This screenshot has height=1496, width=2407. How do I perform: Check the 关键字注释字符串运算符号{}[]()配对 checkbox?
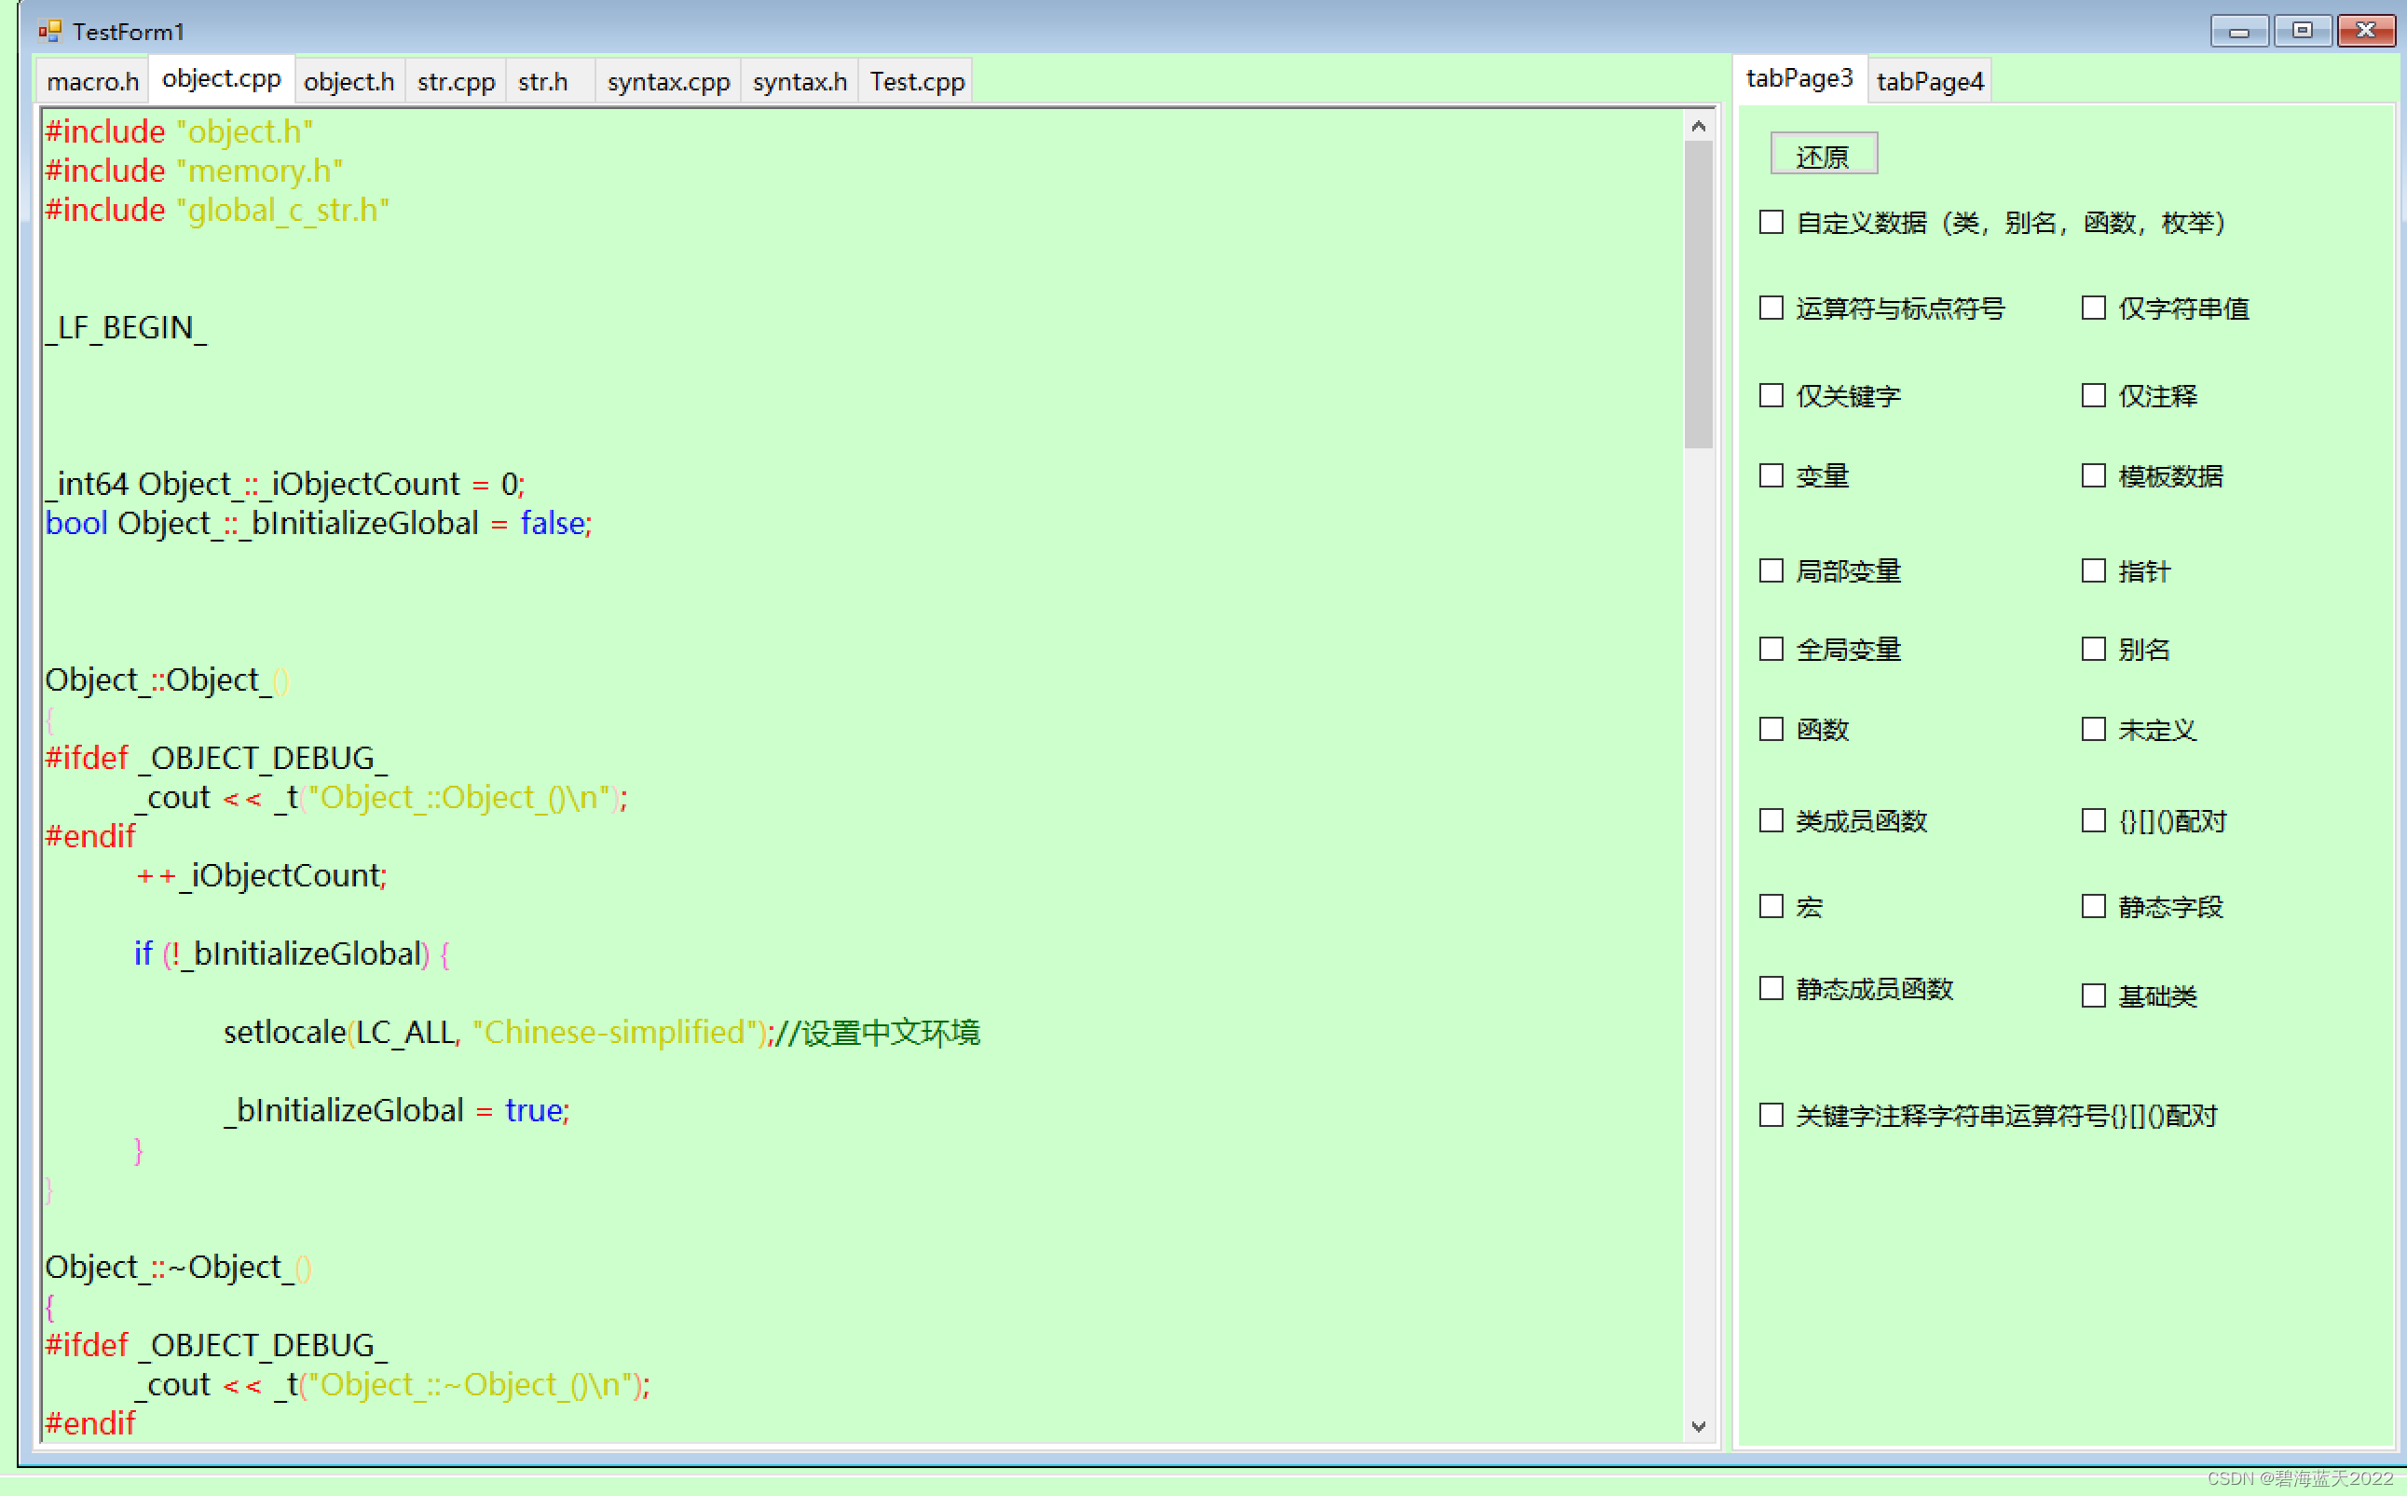pos(1771,1115)
